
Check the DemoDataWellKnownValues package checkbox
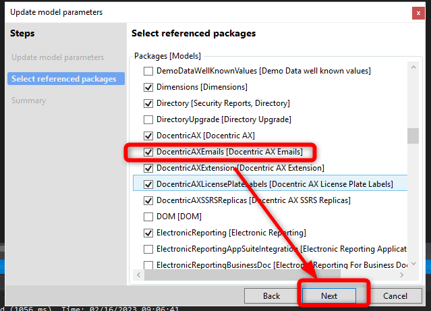tap(149, 71)
